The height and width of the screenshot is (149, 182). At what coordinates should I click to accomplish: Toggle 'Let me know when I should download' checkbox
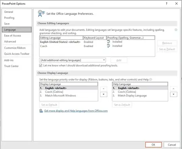pos(41,66)
